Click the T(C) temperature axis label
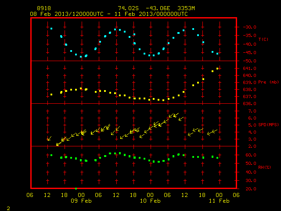 point(263,39)
